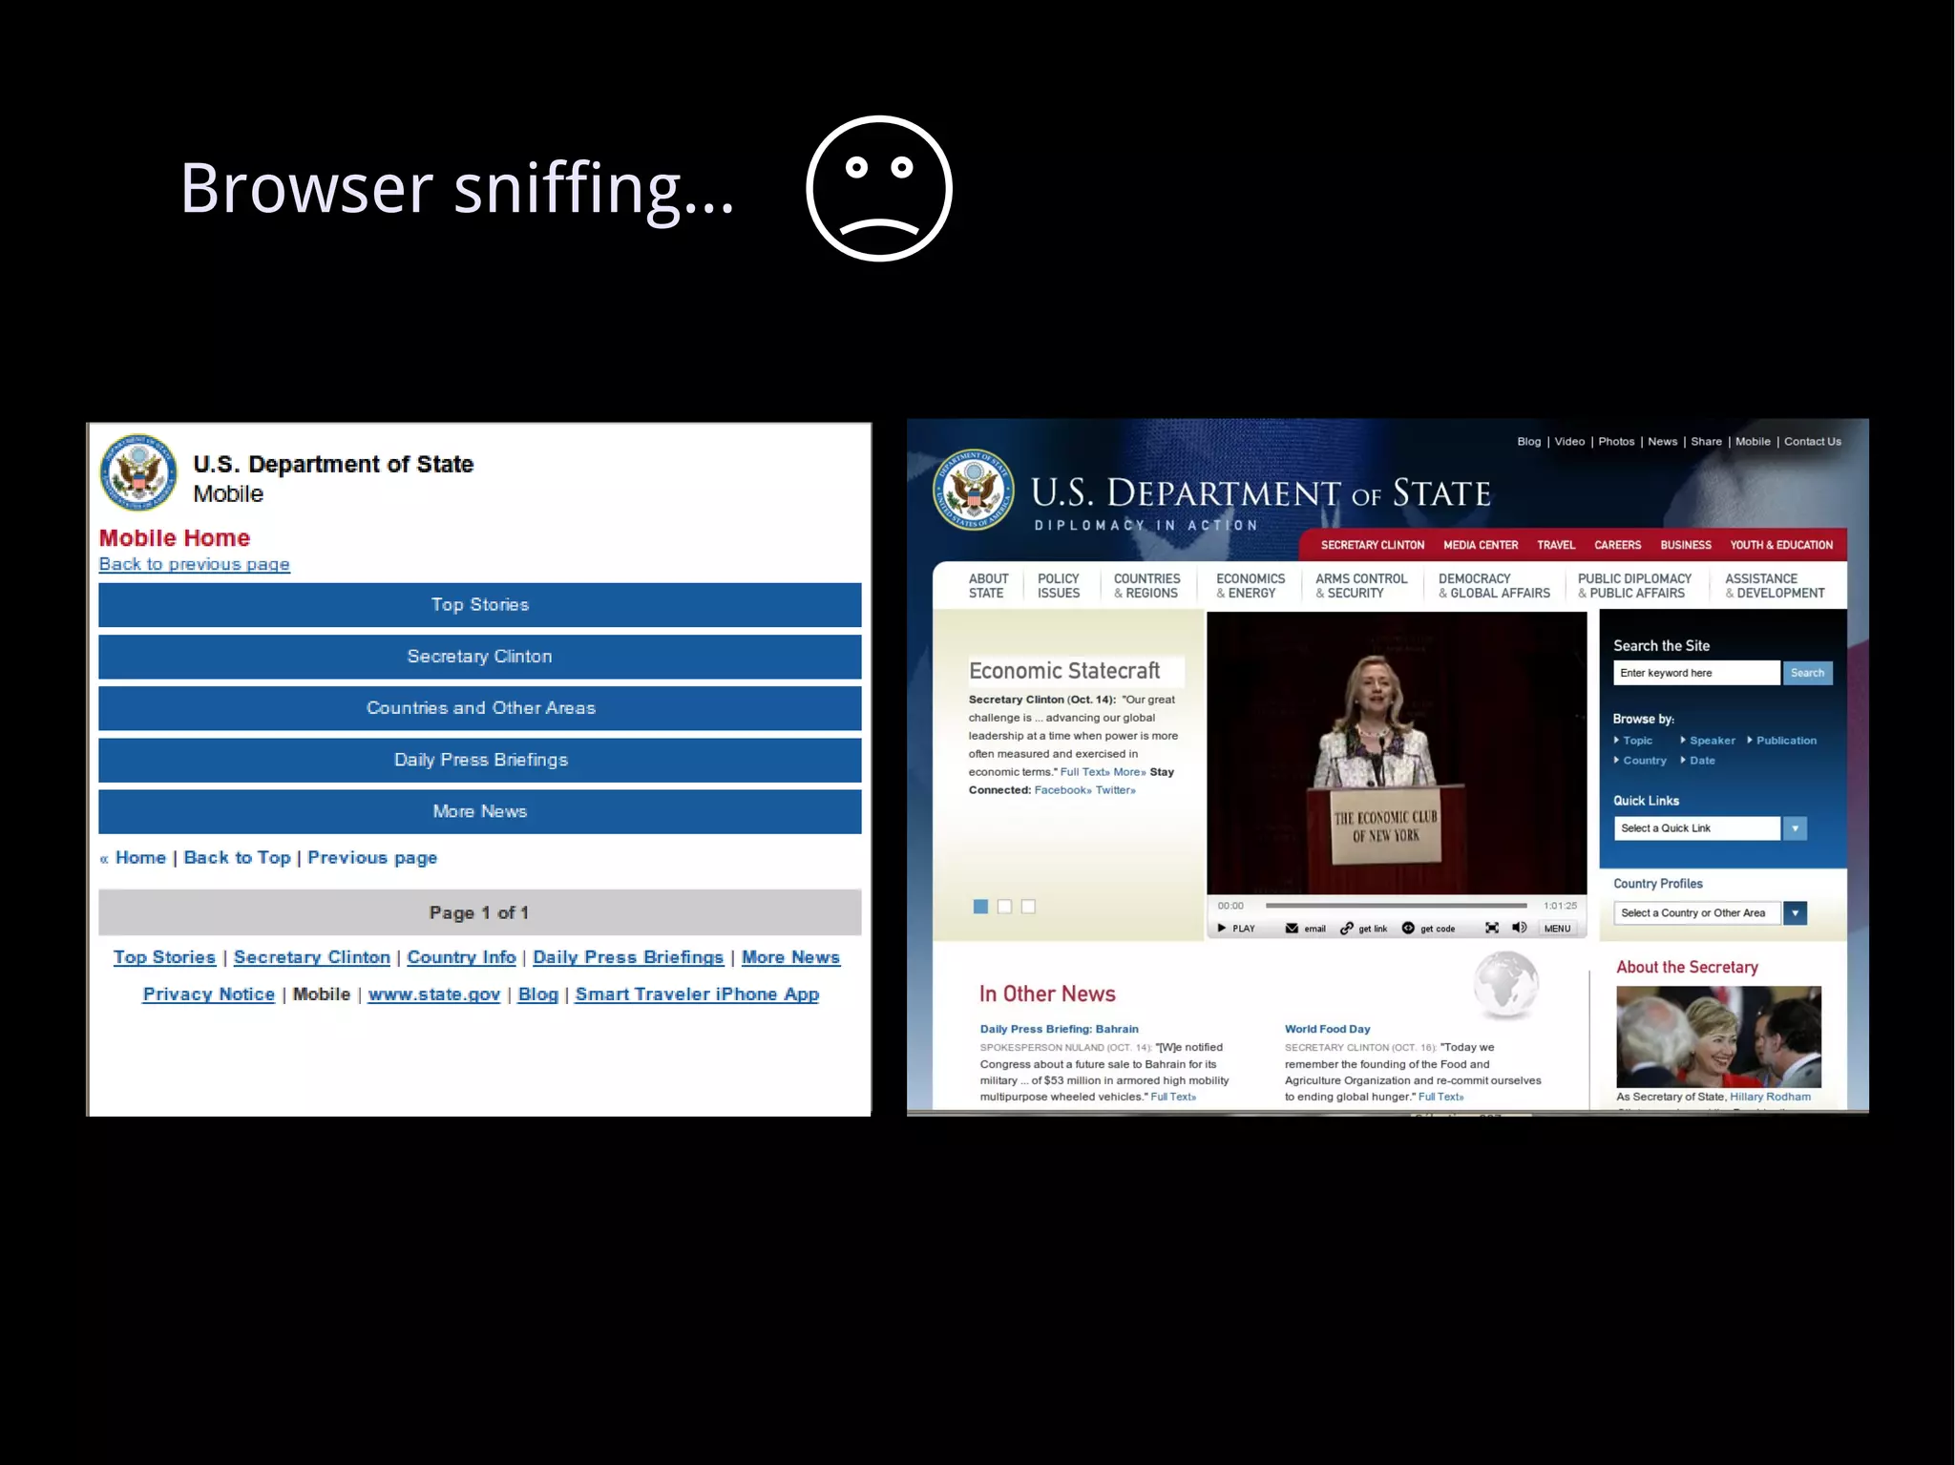This screenshot has height=1465, width=1955.
Task: Browse by Speaker link
Action: coord(1712,741)
